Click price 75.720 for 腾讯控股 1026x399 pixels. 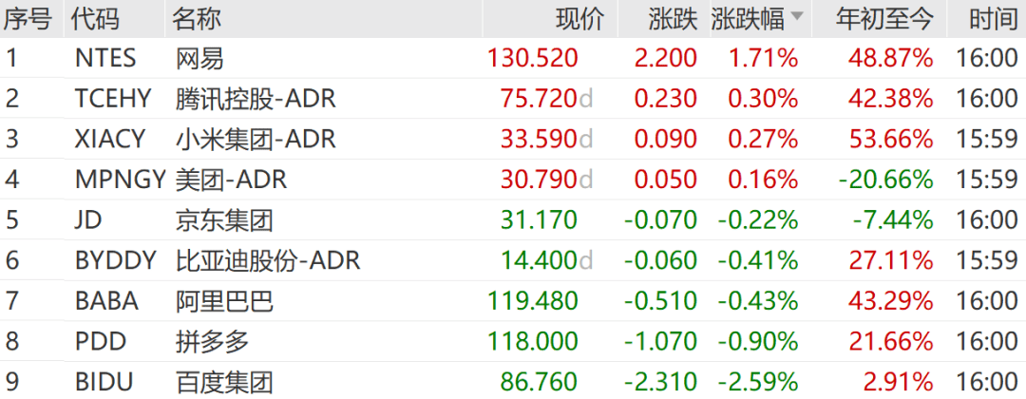pyautogui.click(x=540, y=99)
